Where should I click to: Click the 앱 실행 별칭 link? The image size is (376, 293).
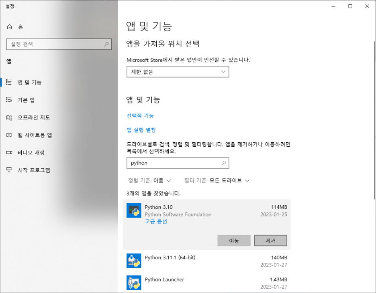141,130
